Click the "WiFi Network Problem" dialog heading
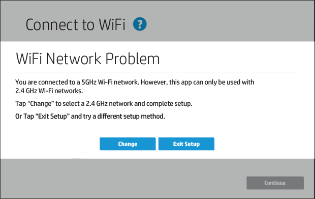This screenshot has height=199, width=315. (87, 59)
